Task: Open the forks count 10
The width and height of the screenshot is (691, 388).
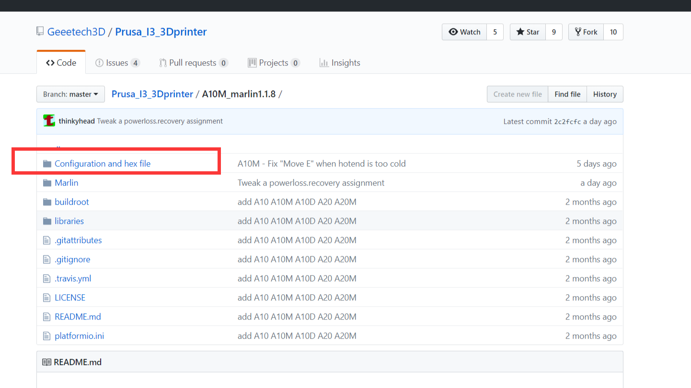Action: click(x=613, y=32)
